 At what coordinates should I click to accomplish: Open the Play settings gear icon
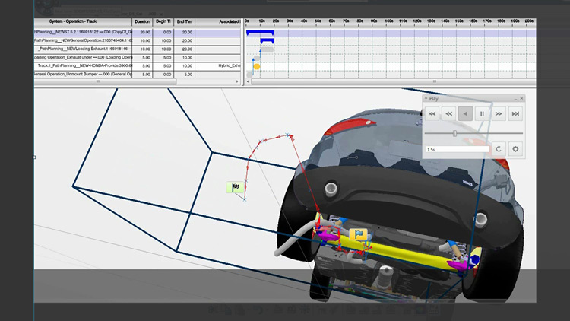(x=515, y=148)
